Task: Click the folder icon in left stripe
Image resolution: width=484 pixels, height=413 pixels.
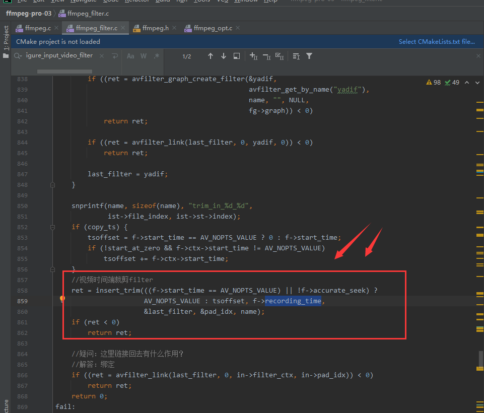Action: 6,56
